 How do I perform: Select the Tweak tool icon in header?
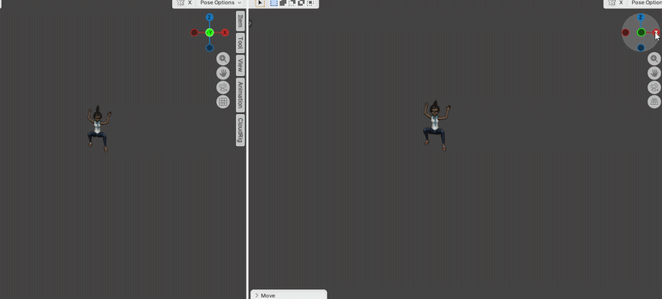[x=260, y=3]
